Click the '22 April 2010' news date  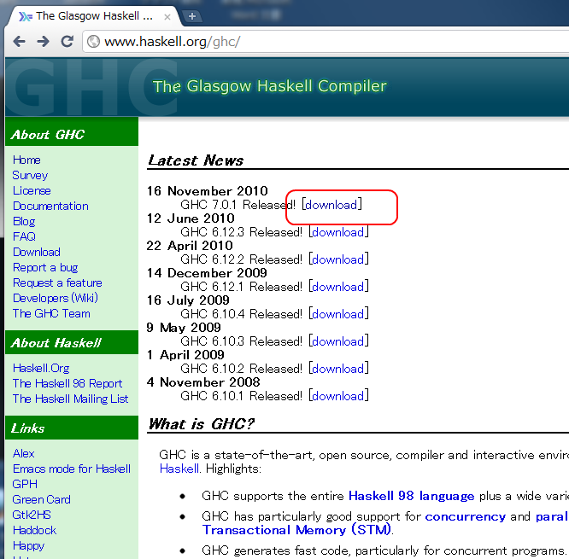[x=190, y=246]
